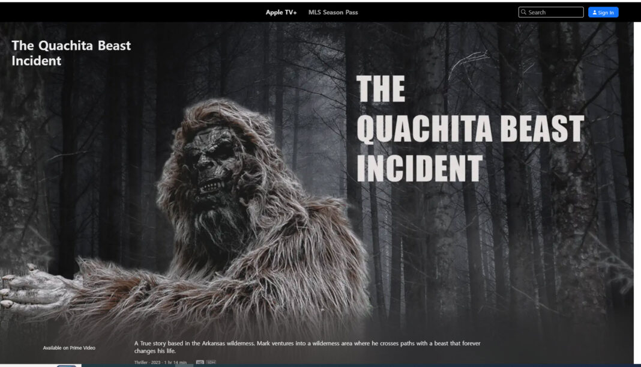Click the HD quality badge
Viewport: 641px width, 367px height.
(200, 362)
